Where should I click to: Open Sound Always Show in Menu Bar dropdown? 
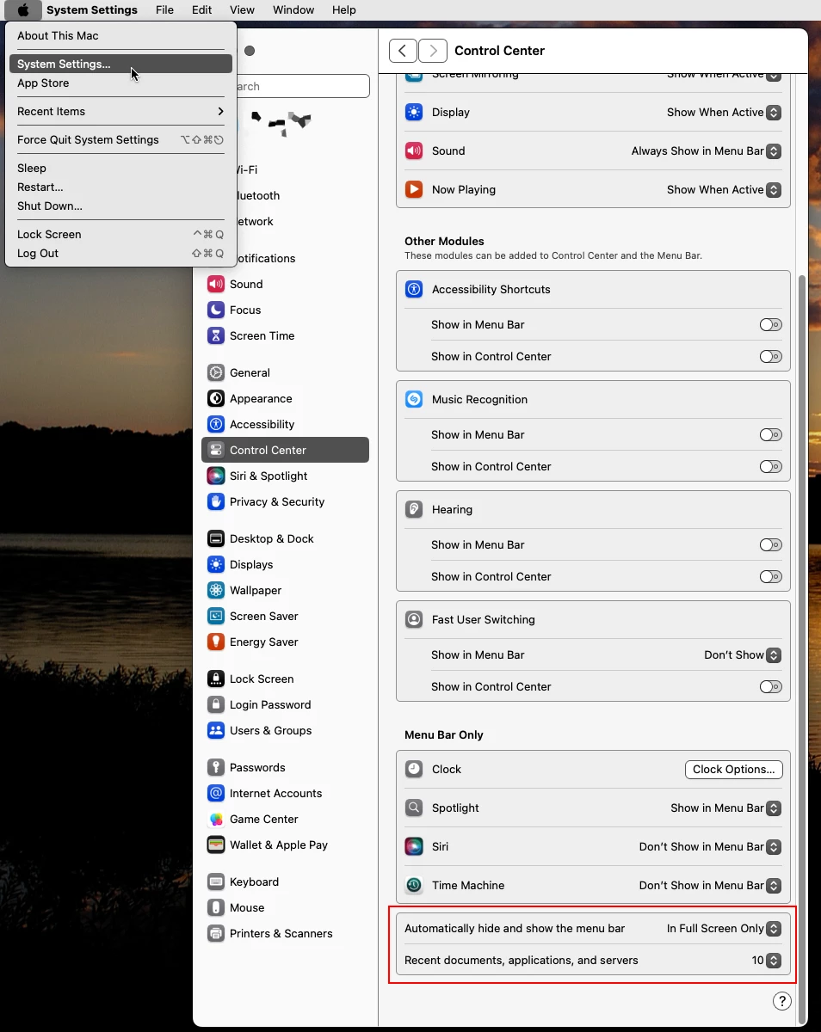(x=706, y=150)
